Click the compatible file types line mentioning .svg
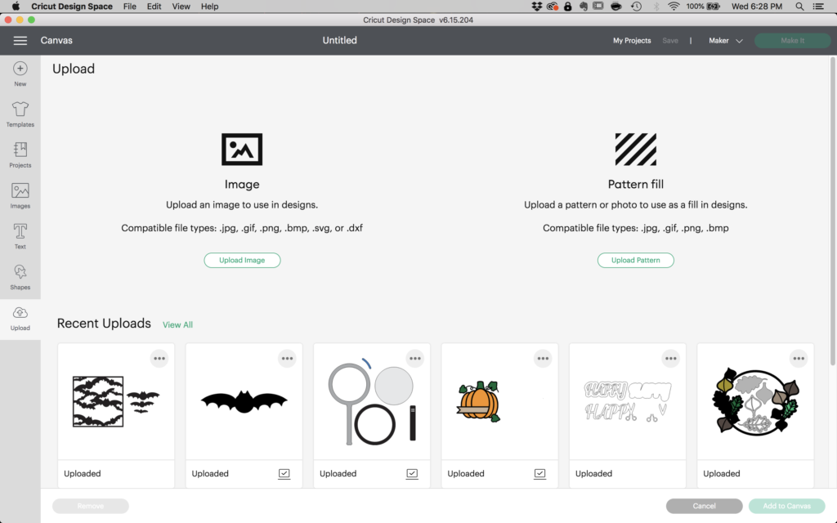 tap(242, 229)
